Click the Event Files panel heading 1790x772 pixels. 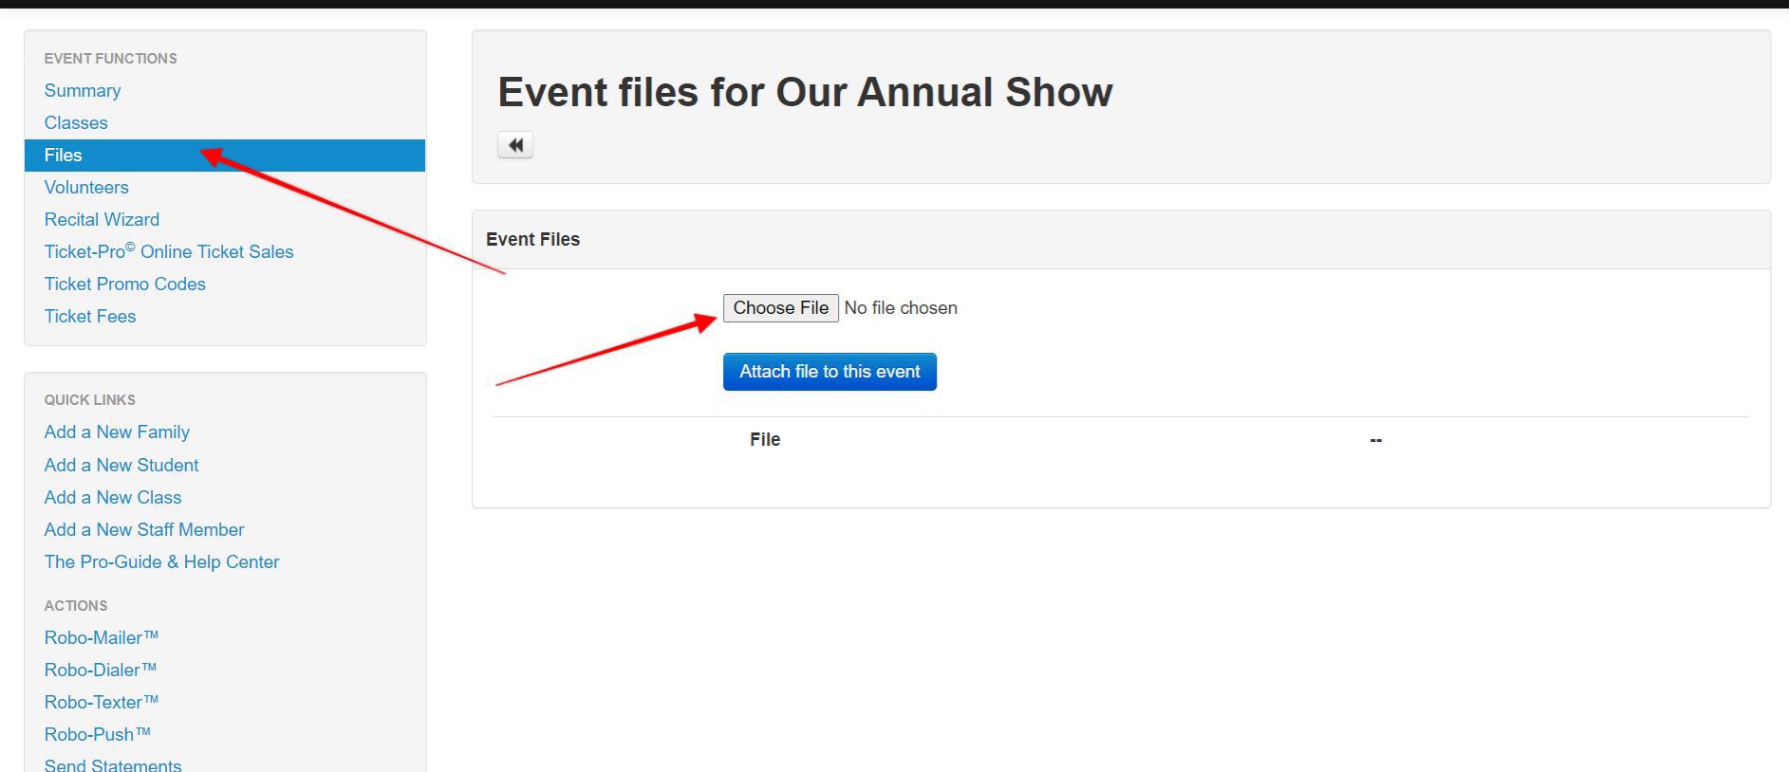click(x=532, y=240)
